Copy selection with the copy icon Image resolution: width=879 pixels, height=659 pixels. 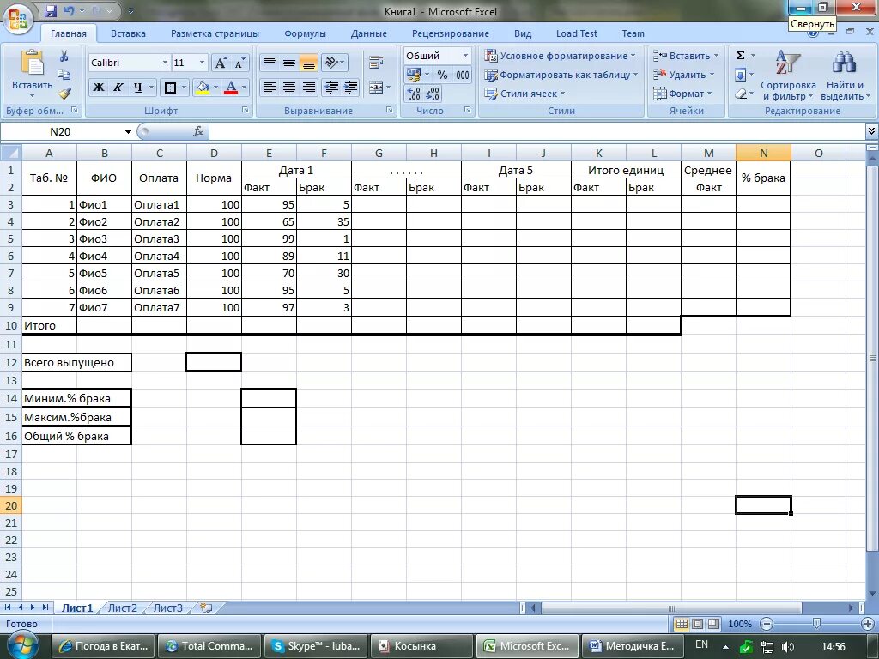(64, 75)
